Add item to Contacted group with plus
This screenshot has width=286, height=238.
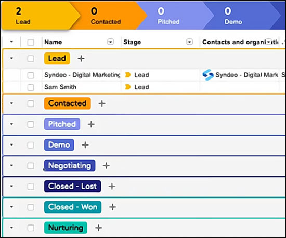(102, 103)
